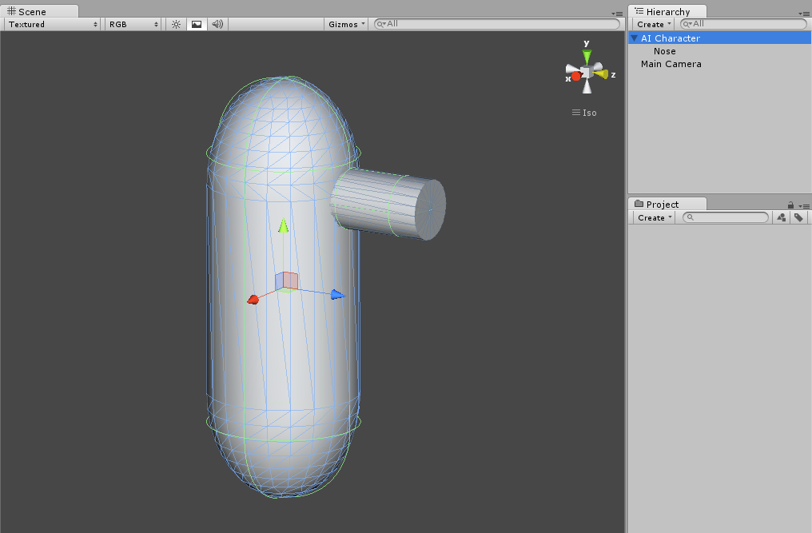
Task: Click the Project panel lock icon
Action: coord(790,205)
